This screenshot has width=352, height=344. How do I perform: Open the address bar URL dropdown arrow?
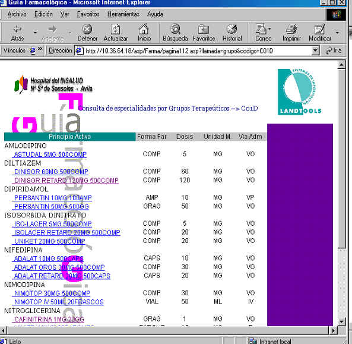[x=315, y=51]
